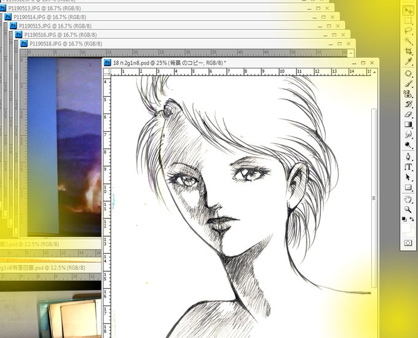Screen dimensions: 418x338
Task: Select the Move tool
Action: pyautogui.click(x=408, y=10)
